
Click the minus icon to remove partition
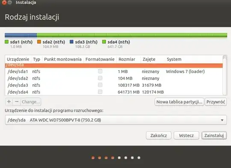[17, 102]
